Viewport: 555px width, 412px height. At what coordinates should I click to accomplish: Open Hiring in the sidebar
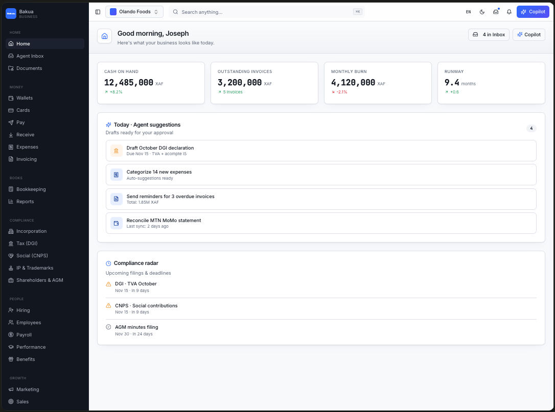coord(45,310)
